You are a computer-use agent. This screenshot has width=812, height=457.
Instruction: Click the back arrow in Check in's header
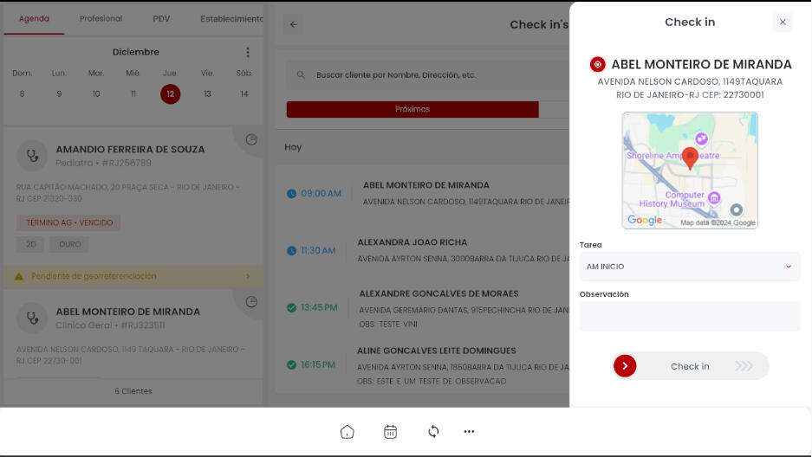coord(294,24)
